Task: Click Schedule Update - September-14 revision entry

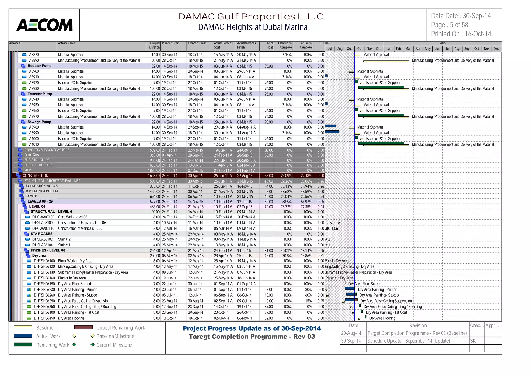Action: [x=409, y=341]
